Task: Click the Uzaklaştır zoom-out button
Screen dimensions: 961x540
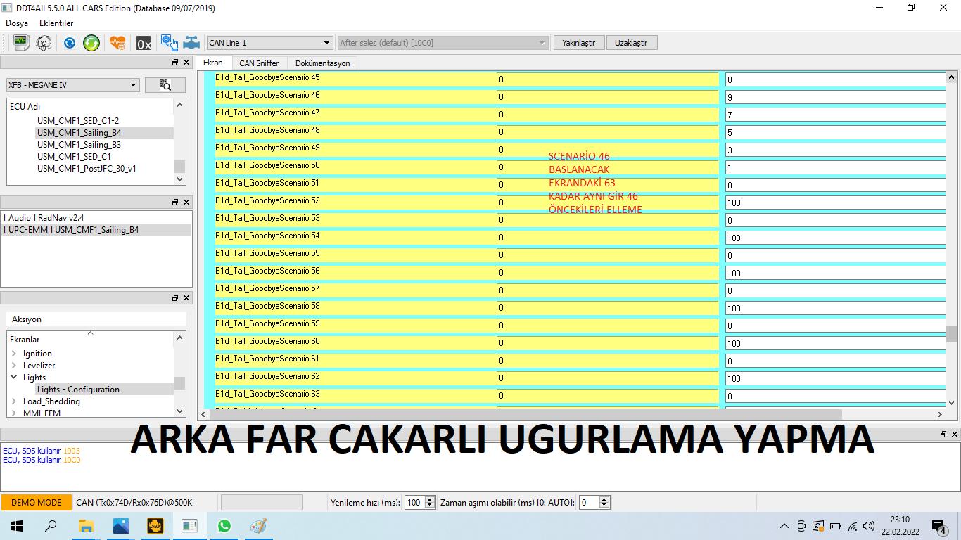Action: coord(631,43)
